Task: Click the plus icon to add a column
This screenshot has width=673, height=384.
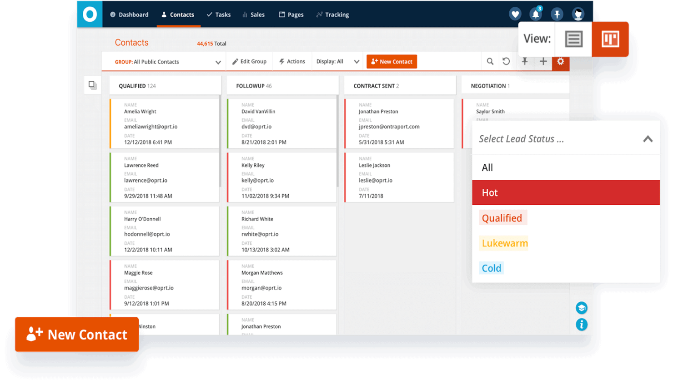Action: pyautogui.click(x=543, y=61)
